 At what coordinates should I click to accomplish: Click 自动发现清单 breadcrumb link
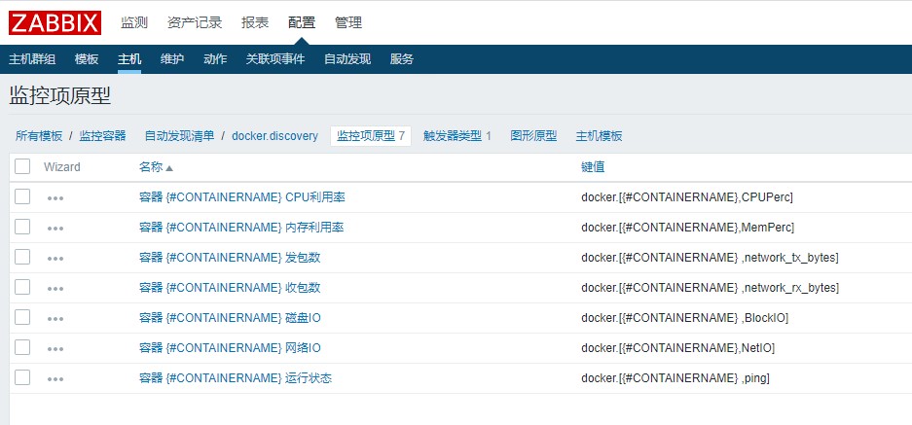pyautogui.click(x=179, y=136)
